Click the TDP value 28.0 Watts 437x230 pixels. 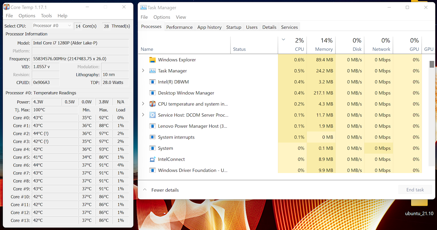click(115, 82)
